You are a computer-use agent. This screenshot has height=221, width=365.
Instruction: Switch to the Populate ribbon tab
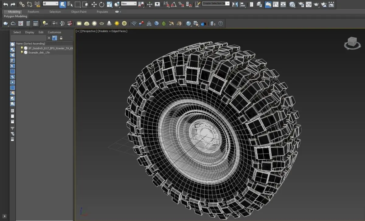(102, 12)
